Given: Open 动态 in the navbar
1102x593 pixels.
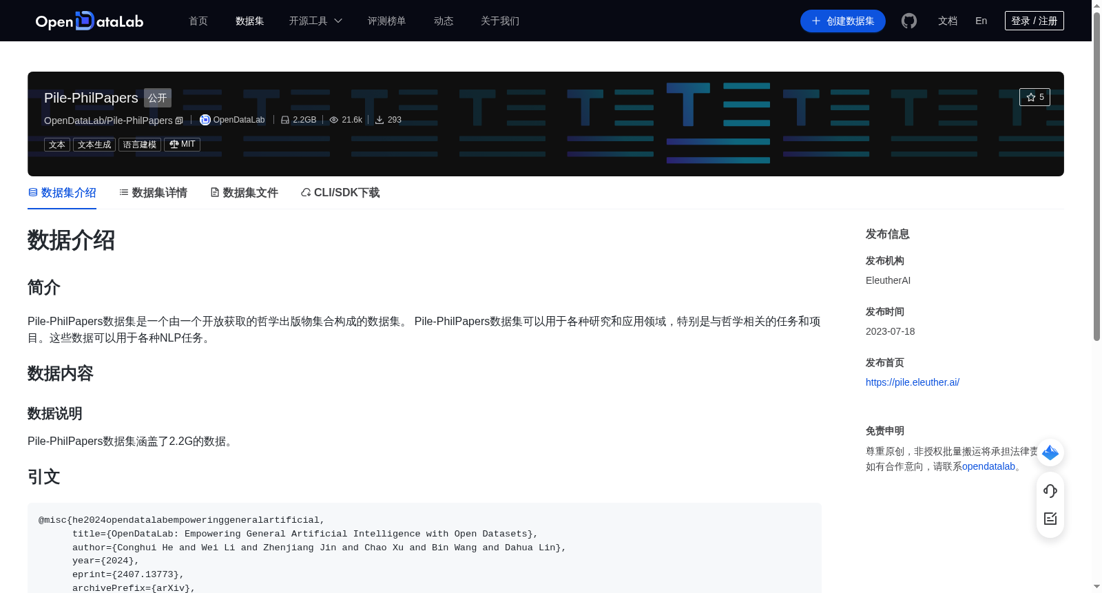Looking at the screenshot, I should [444, 21].
